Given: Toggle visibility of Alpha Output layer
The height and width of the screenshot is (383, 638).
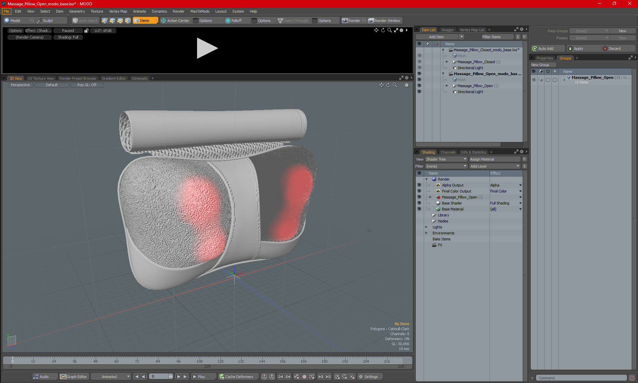Looking at the screenshot, I should (419, 185).
